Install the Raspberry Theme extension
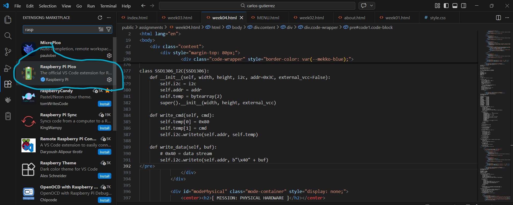513x205 pixels. coord(105,176)
